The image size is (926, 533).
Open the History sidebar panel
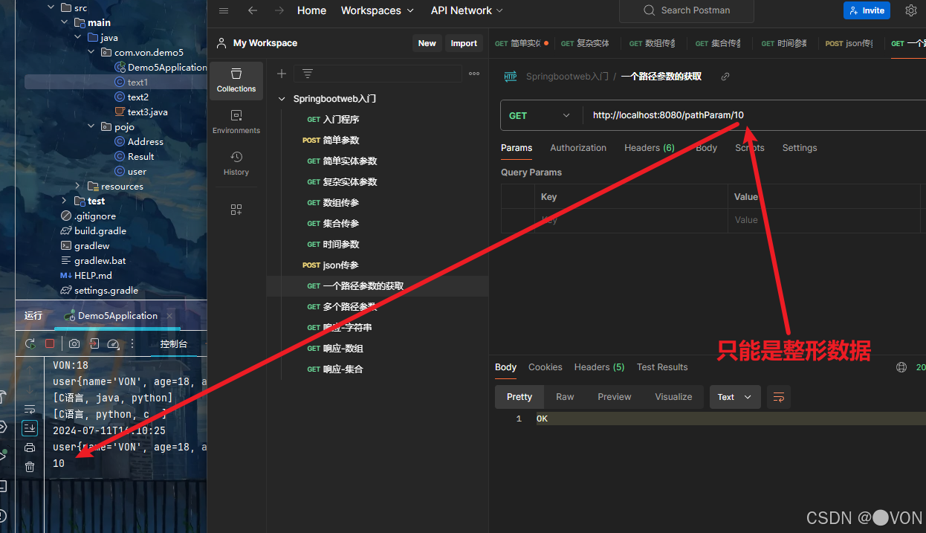(236, 164)
